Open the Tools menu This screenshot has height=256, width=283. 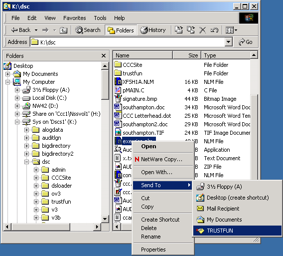pos(100,18)
